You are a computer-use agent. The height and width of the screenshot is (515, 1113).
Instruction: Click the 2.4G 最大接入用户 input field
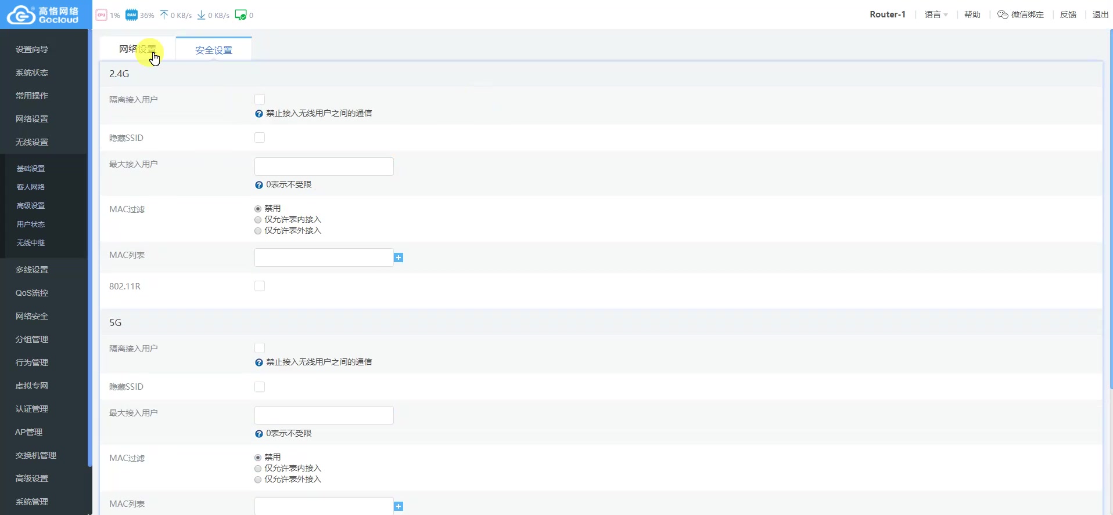point(324,166)
